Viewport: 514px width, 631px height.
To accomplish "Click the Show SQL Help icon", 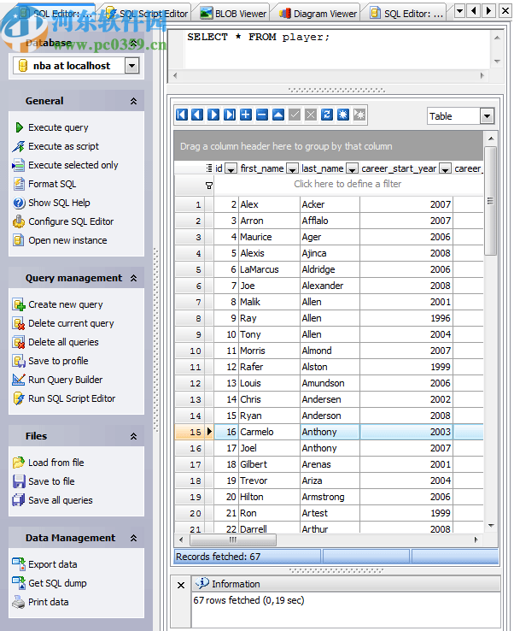I will coord(19,203).
